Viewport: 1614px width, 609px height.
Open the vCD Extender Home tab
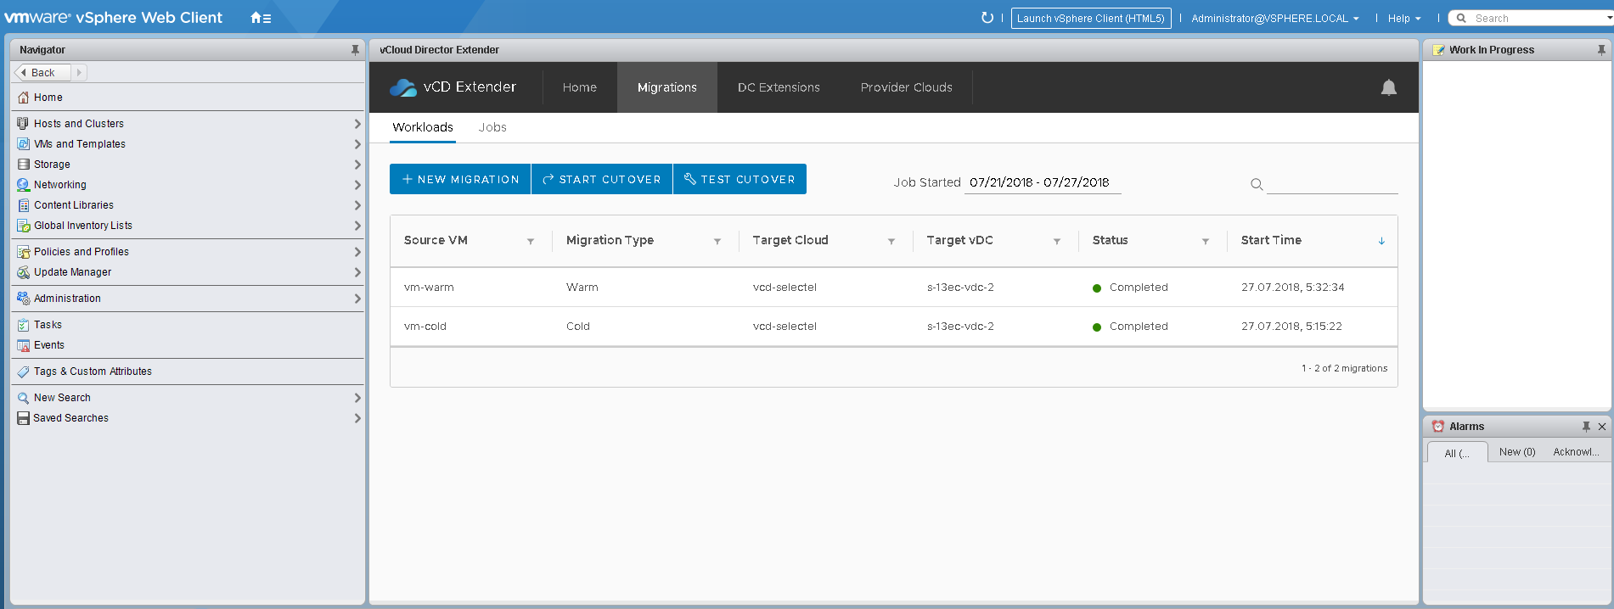(580, 87)
